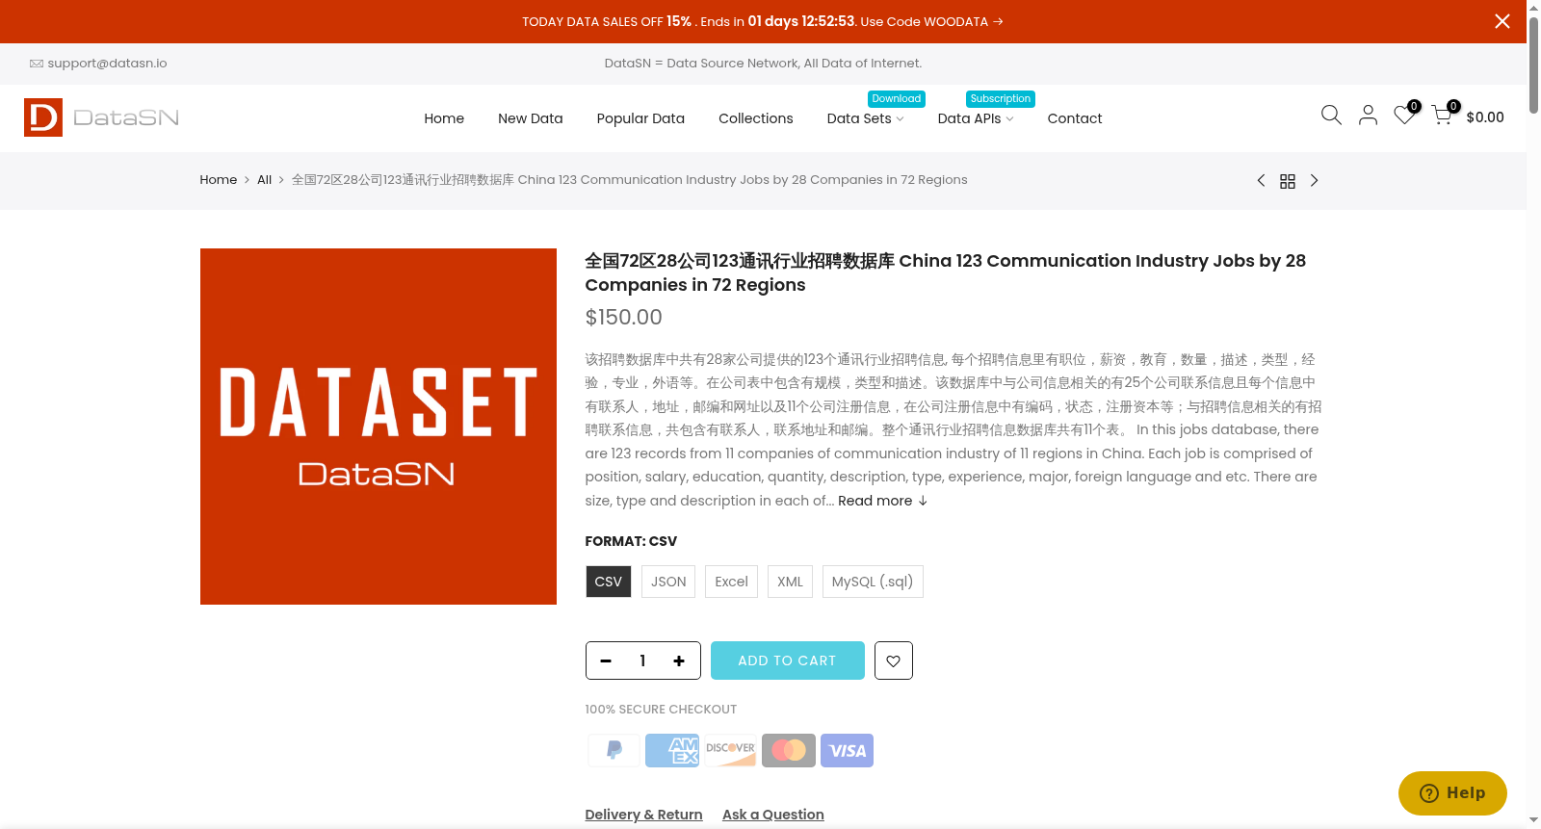Close the sales promotion banner

[1502, 21]
